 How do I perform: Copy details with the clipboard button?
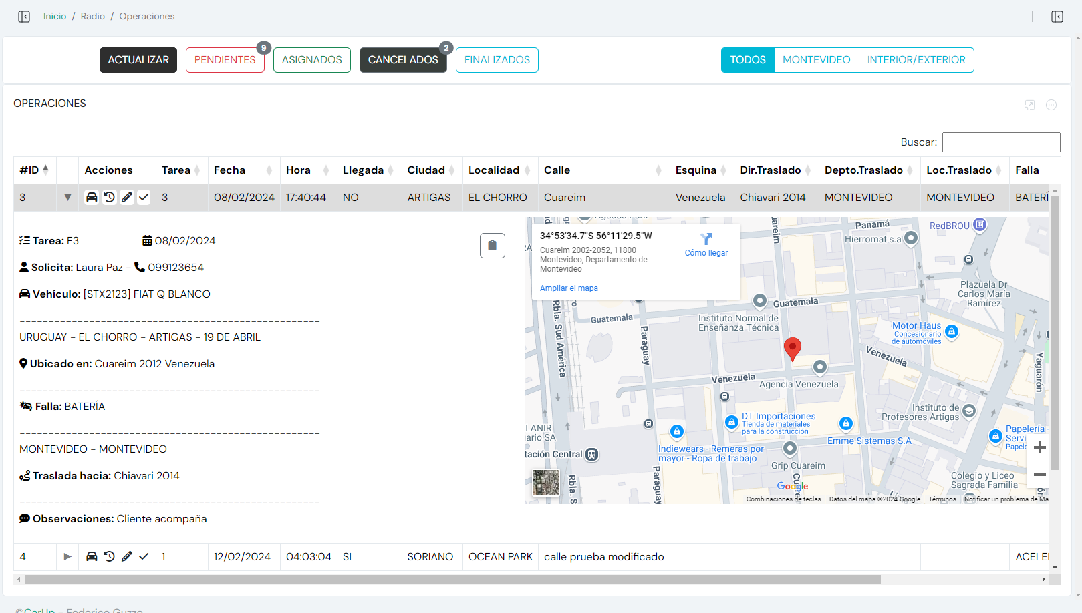[x=493, y=246]
